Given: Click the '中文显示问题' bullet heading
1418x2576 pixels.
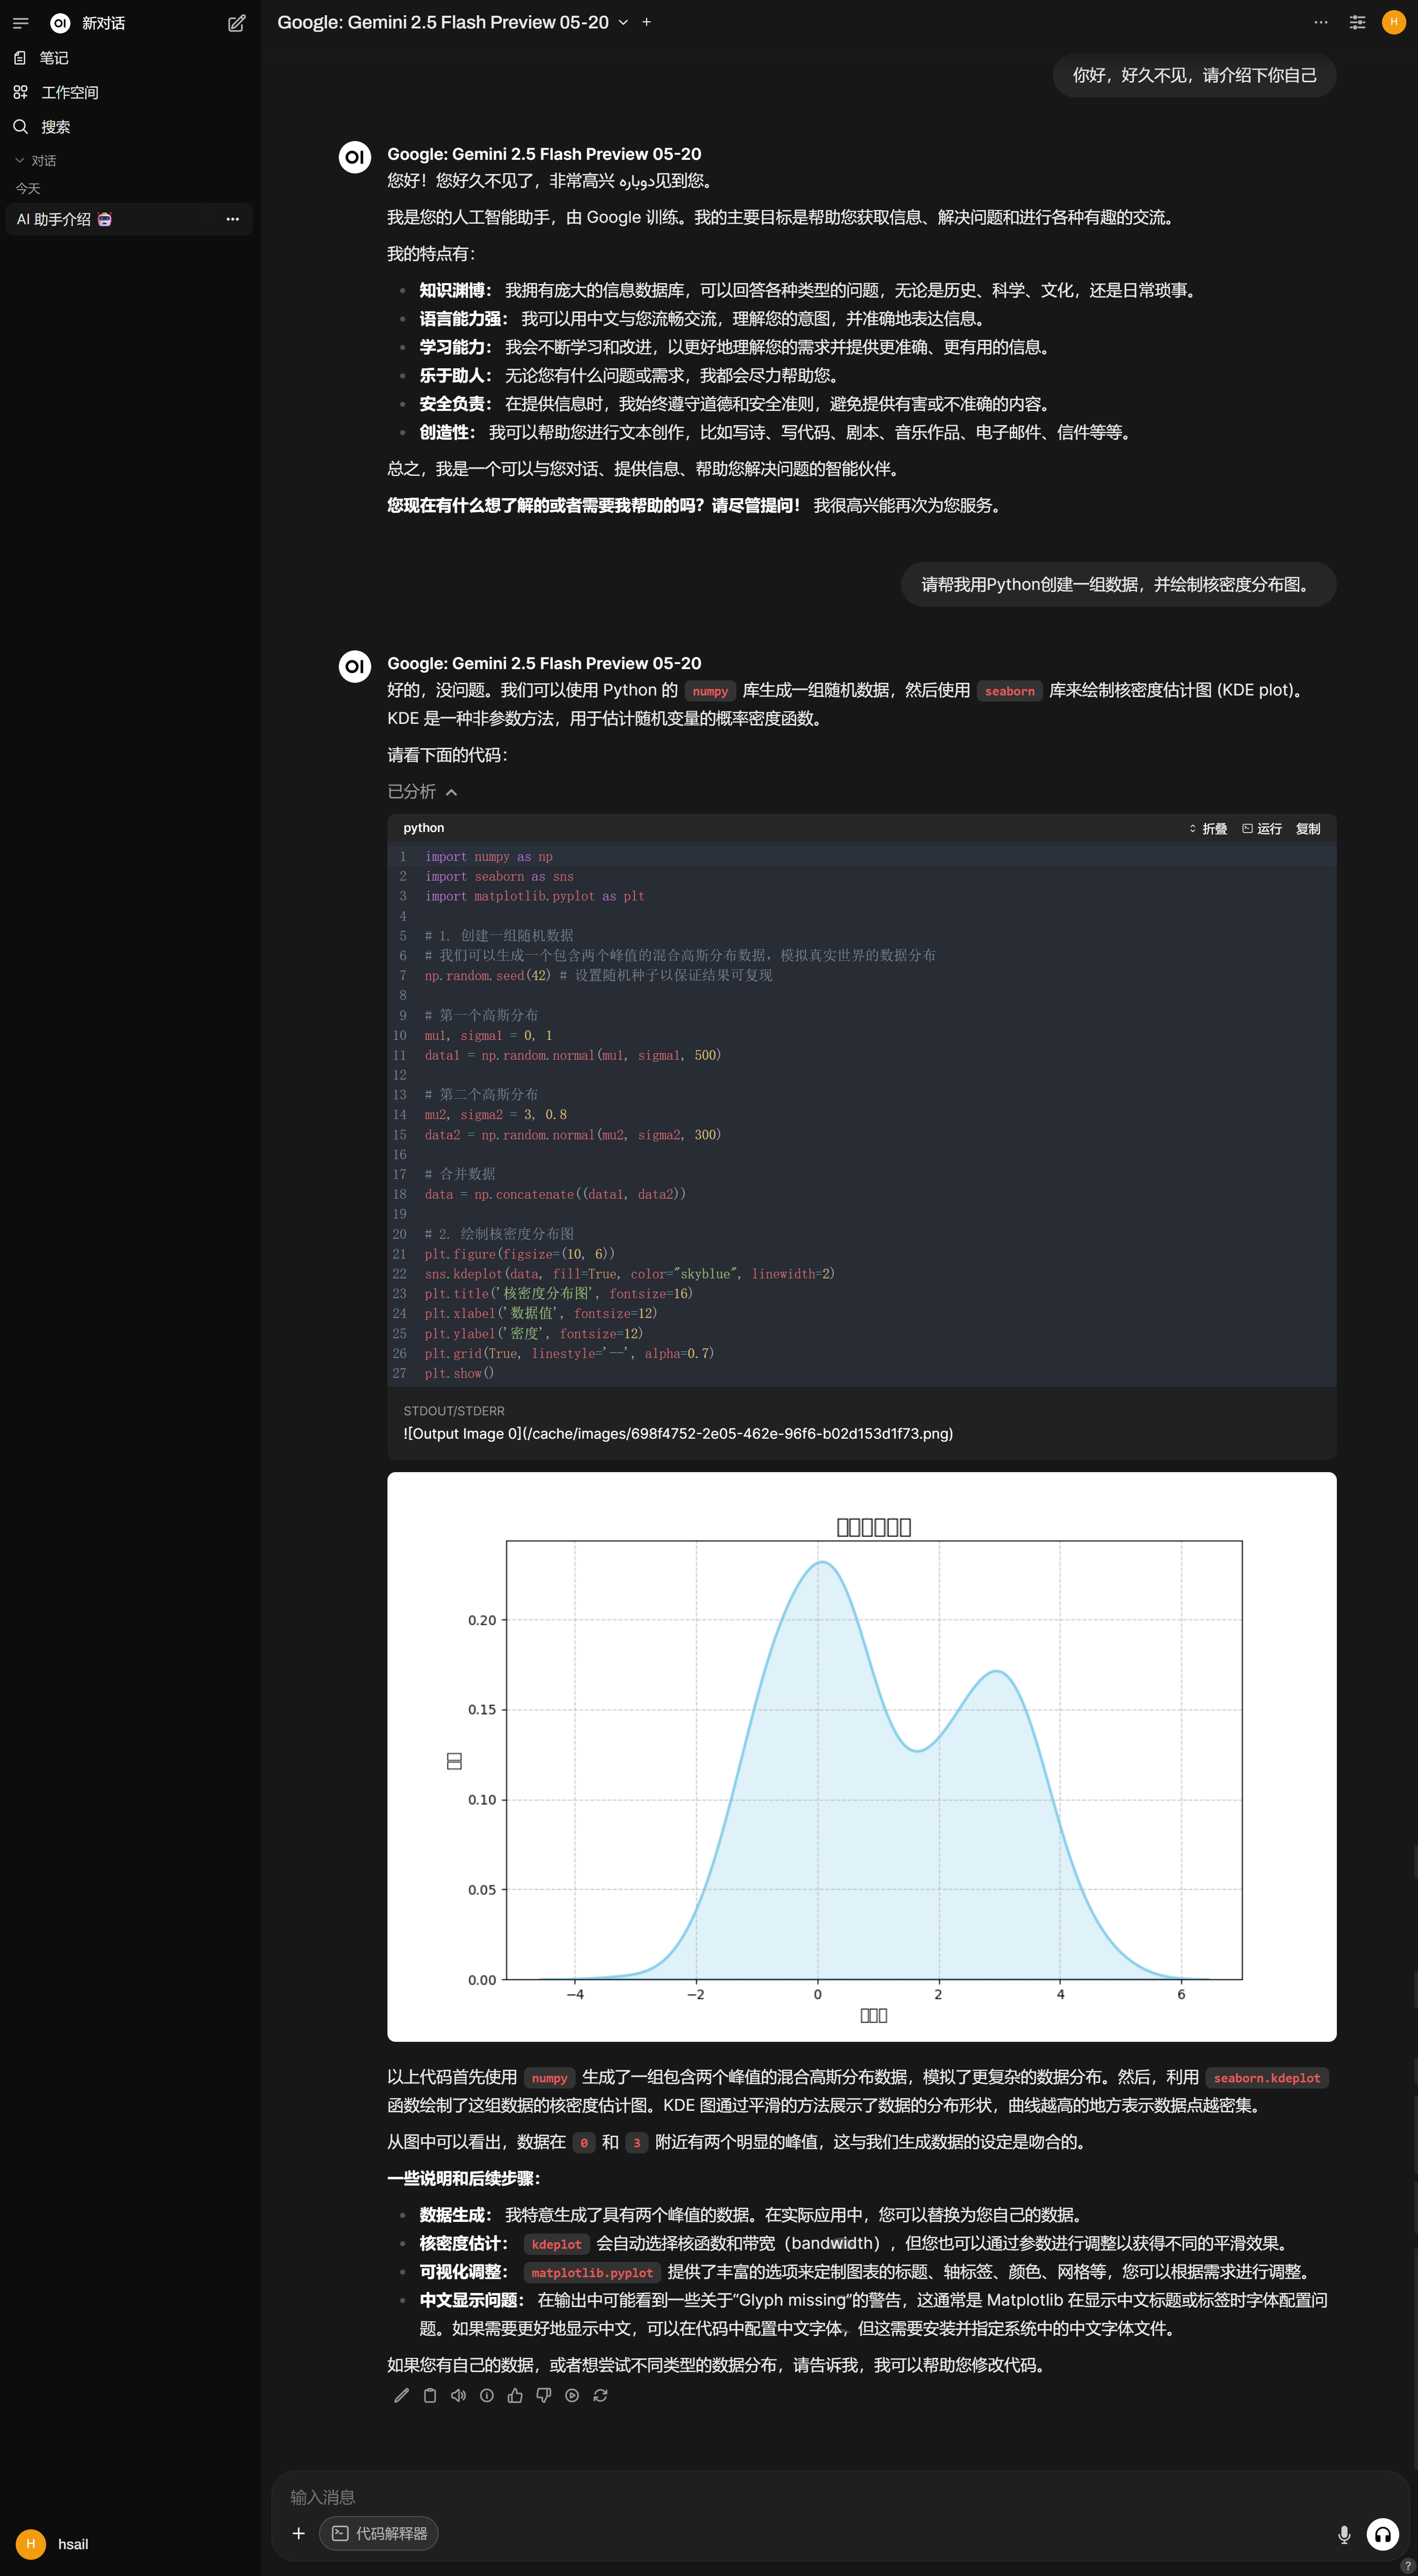Looking at the screenshot, I should click(472, 2300).
